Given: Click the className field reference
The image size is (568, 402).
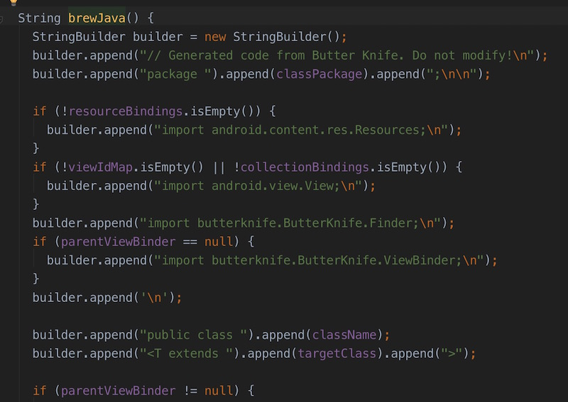Looking at the screenshot, I should click(344, 335).
